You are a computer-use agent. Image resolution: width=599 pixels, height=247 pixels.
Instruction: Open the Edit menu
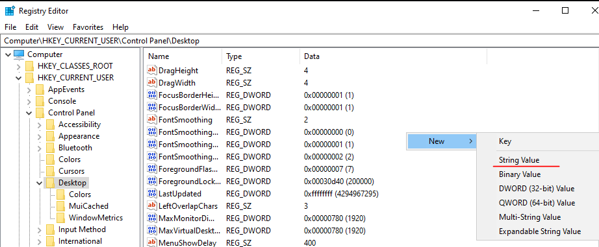coord(32,27)
